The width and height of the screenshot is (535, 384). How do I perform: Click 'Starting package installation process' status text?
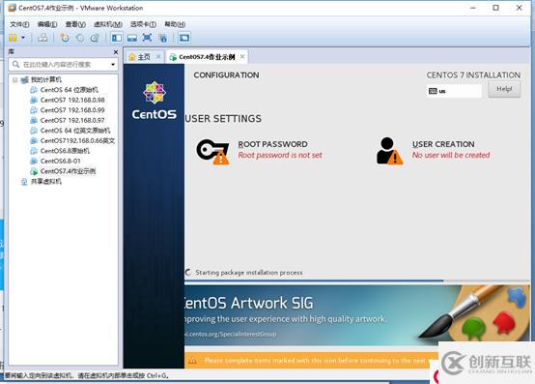pos(249,273)
